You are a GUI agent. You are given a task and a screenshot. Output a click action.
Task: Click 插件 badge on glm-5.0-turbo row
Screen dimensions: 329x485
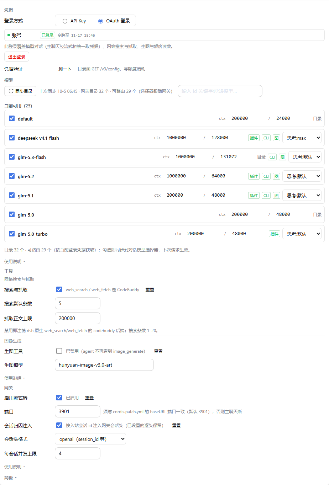coord(275,234)
